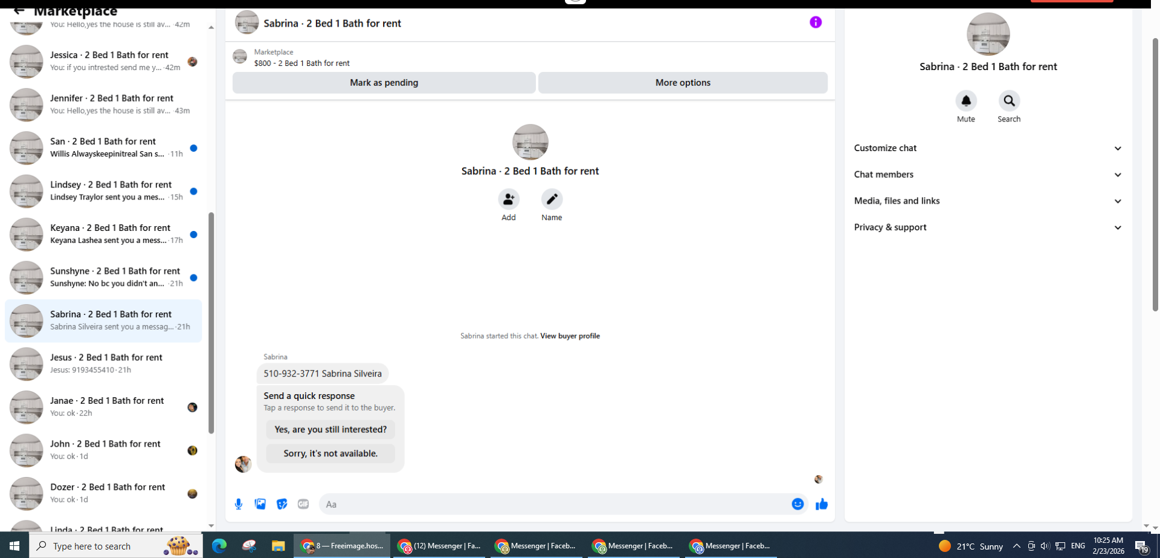The image size is (1160, 558).
Task: Open San's unread conversation
Action: click(103, 148)
